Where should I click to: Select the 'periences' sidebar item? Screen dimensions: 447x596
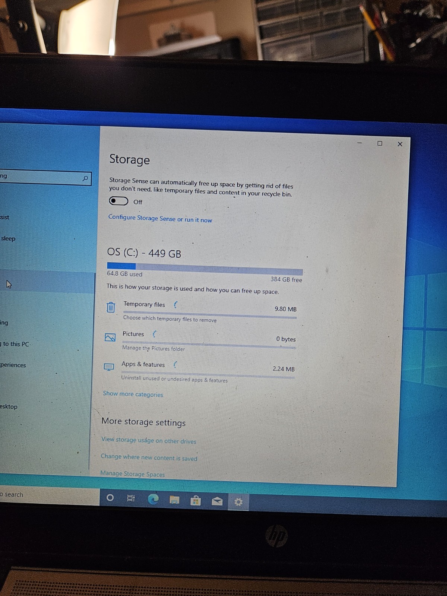[13, 365]
